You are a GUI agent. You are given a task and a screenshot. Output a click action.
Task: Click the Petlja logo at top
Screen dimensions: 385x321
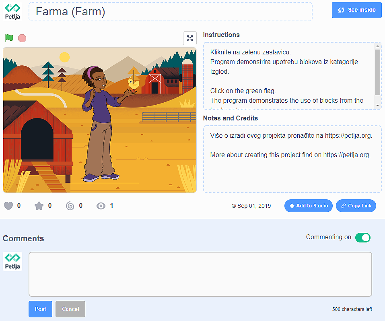(x=12, y=12)
